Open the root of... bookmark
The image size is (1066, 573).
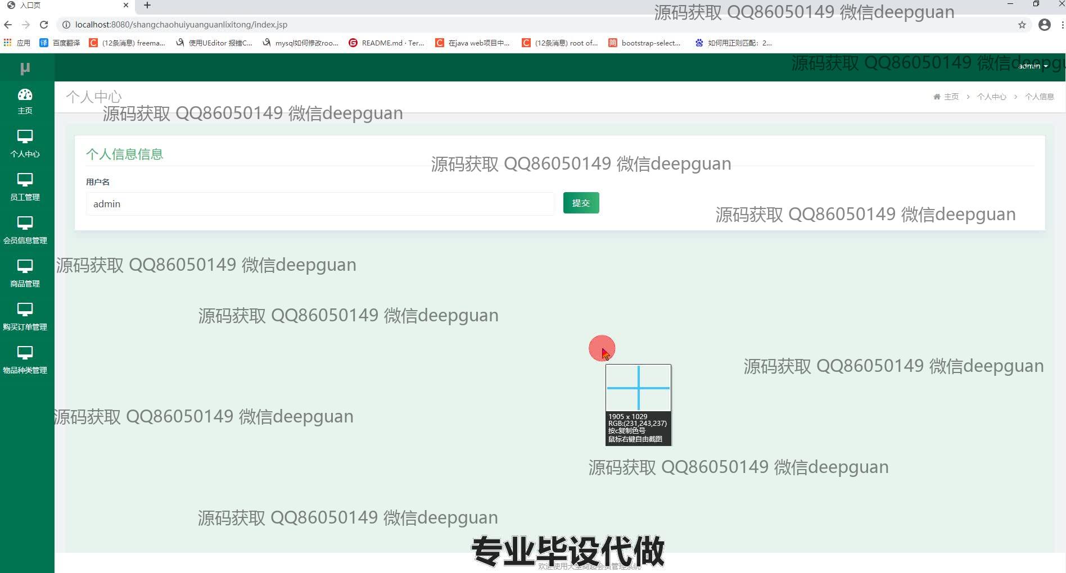tap(560, 43)
